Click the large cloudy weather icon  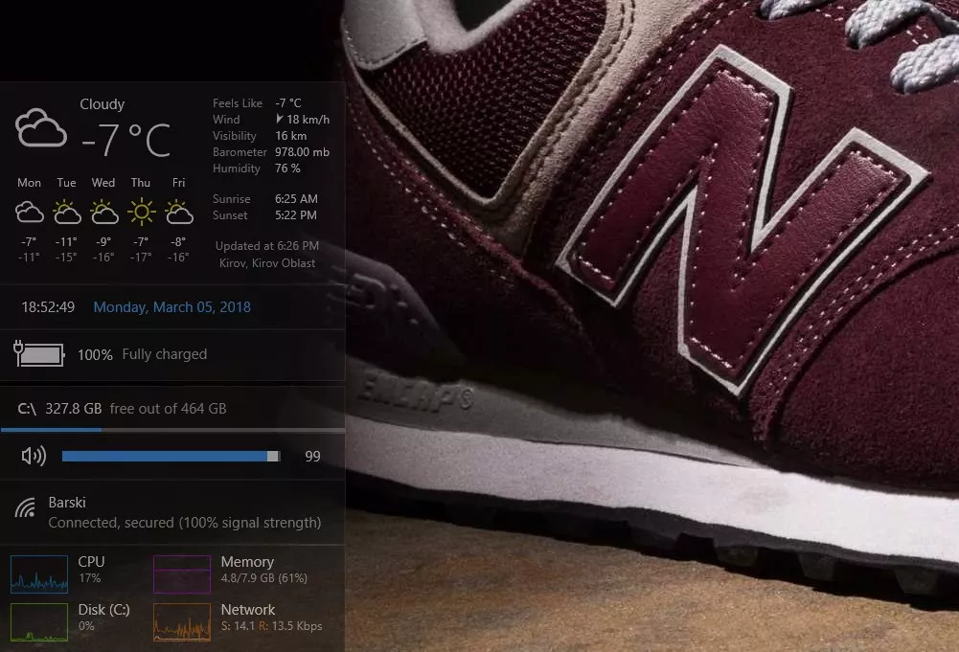40,125
